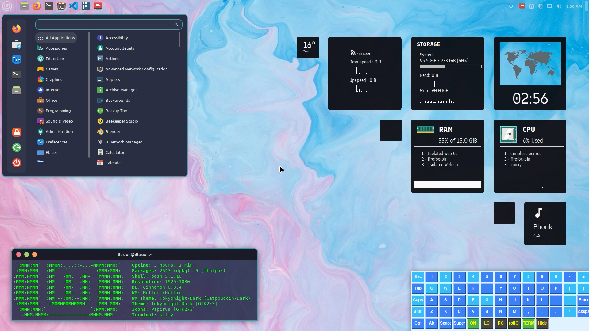This screenshot has width=589, height=331.
Task: Toggle the Alt key on the virtual keyboard
Action: pyautogui.click(x=432, y=323)
